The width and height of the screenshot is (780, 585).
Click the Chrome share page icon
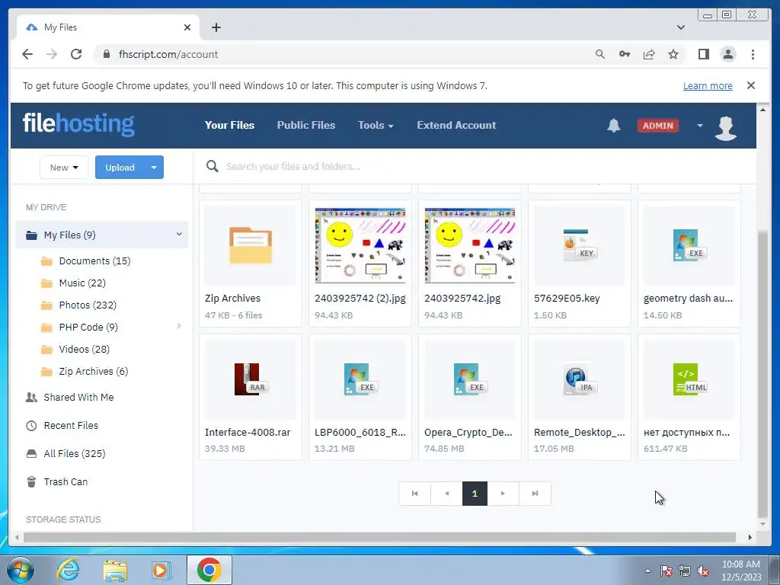tap(649, 54)
